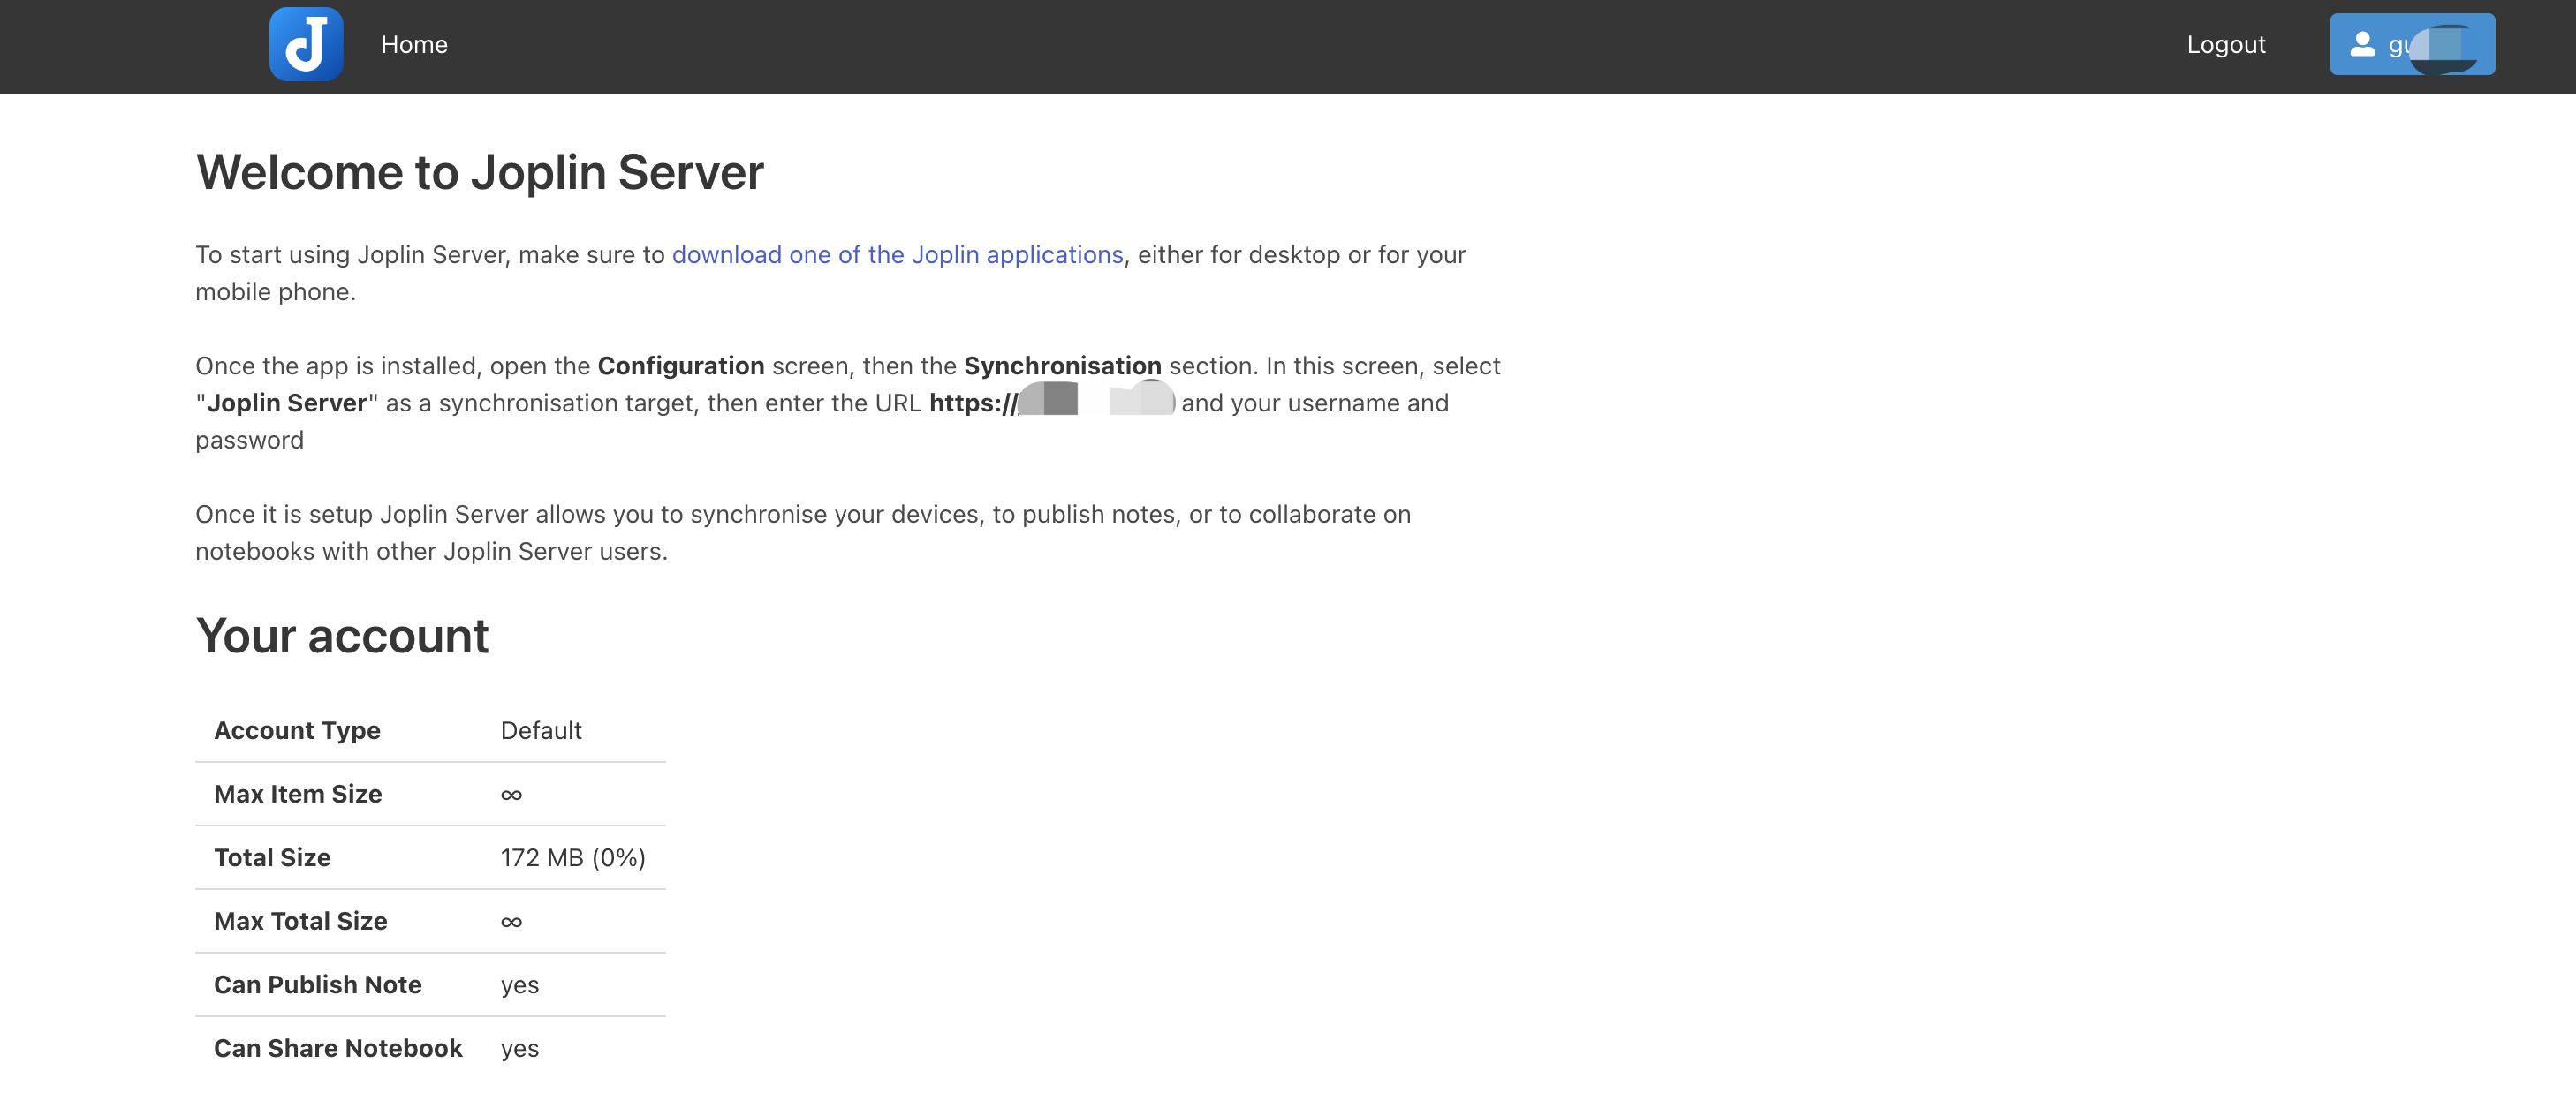
Task: Click the Account Type row label
Action: point(297,730)
